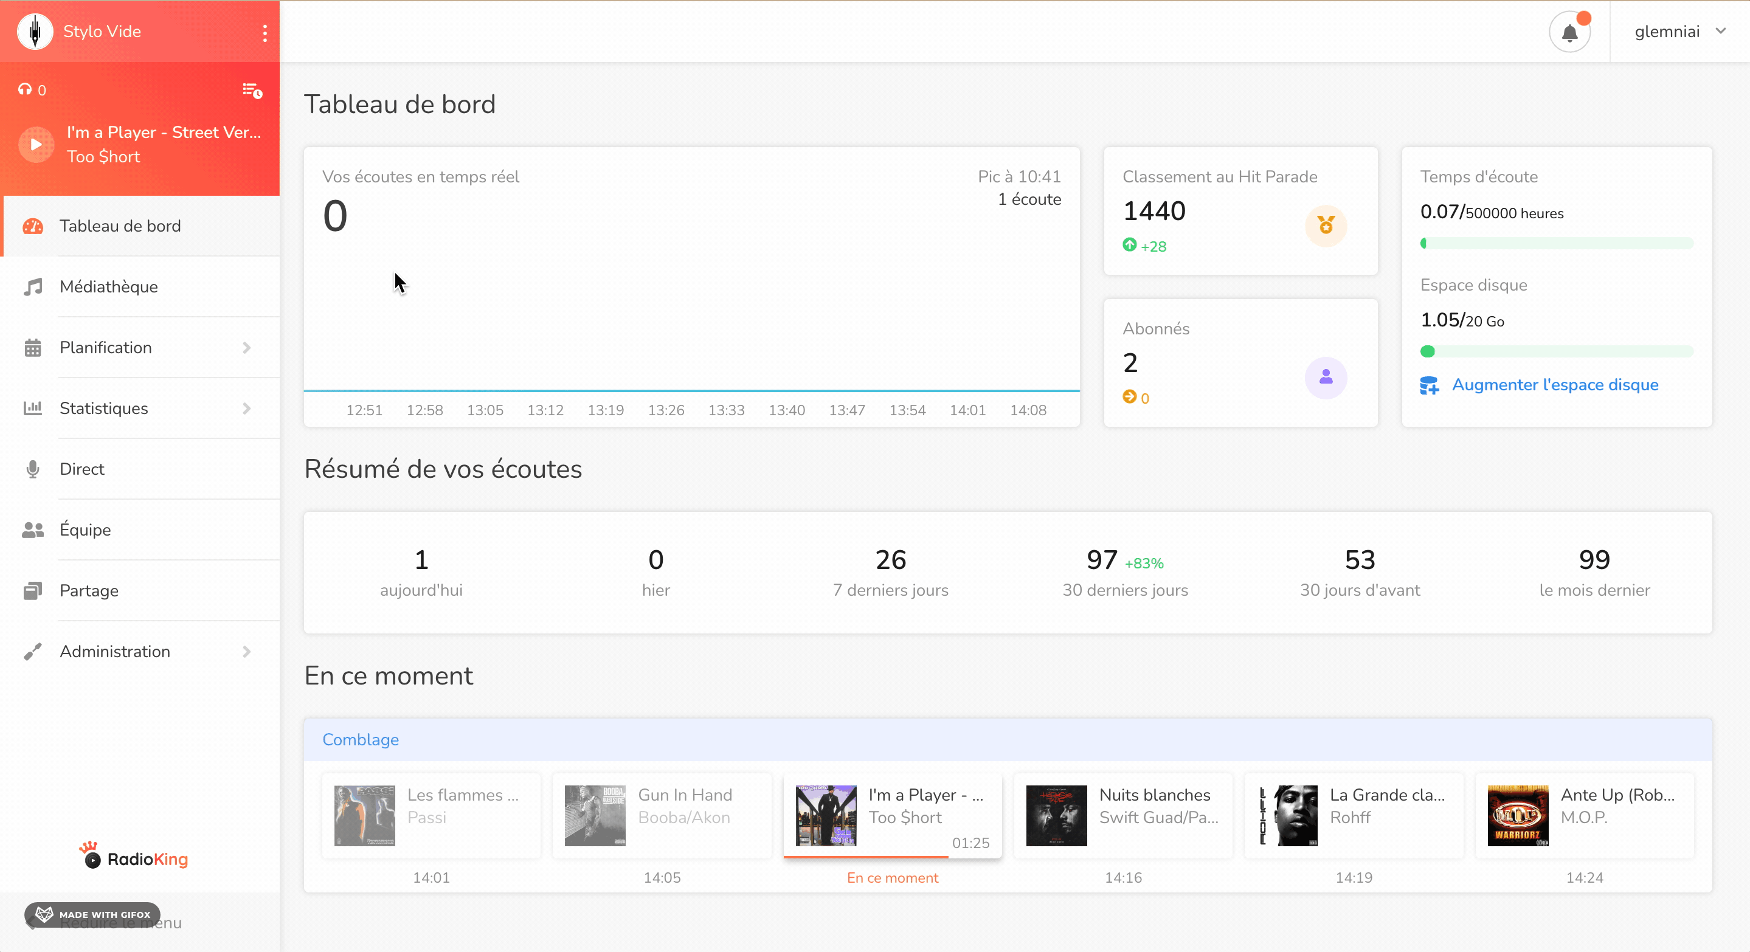This screenshot has width=1750, height=952.
Task: Click the Stylo Vide radio logo
Action: (x=35, y=31)
